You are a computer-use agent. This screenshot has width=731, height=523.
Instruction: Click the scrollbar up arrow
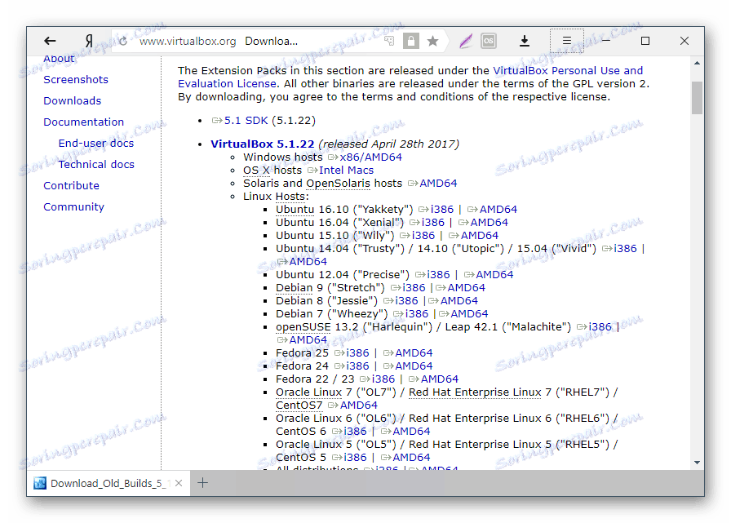pos(697,63)
